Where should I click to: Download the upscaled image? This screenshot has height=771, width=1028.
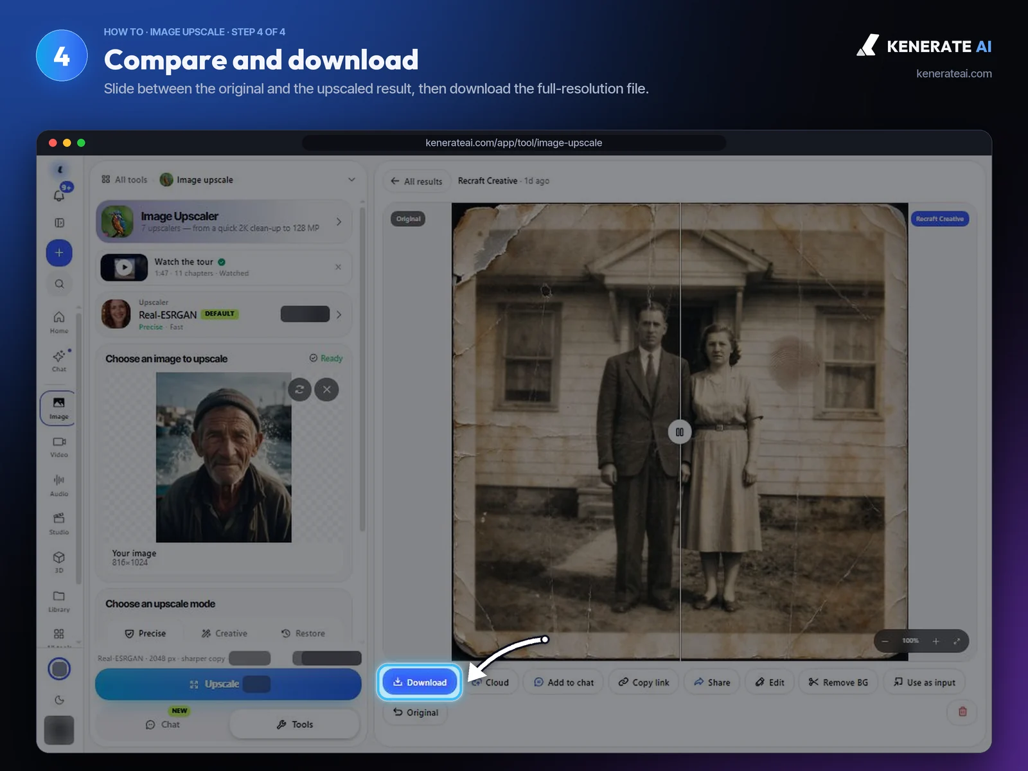click(420, 682)
